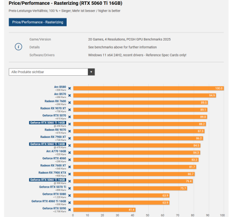Remove Radeon RX 7600 XT via X icon
The height and width of the screenshot is (217, 229).
click(x=70, y=167)
